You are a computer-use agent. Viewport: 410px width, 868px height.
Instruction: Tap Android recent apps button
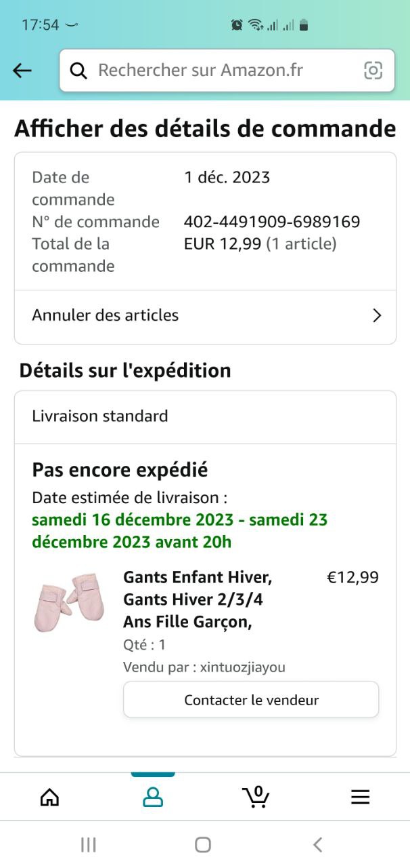[x=88, y=844]
